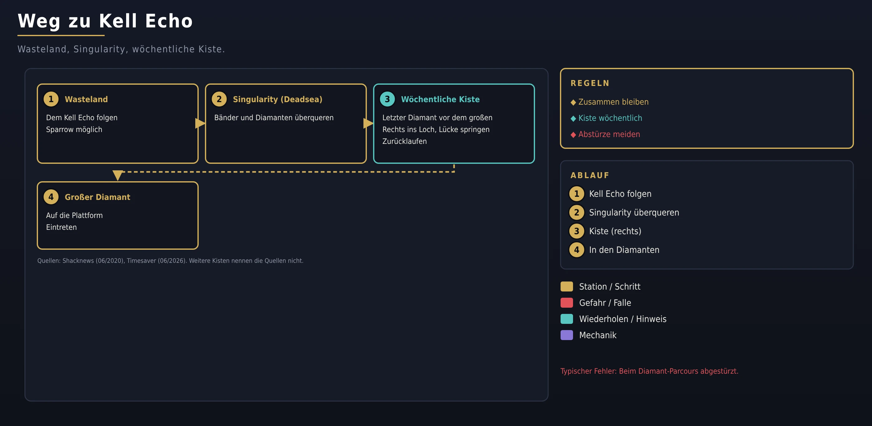Click the number 2 badge in Singularity card
872x426 pixels.
coord(219,99)
